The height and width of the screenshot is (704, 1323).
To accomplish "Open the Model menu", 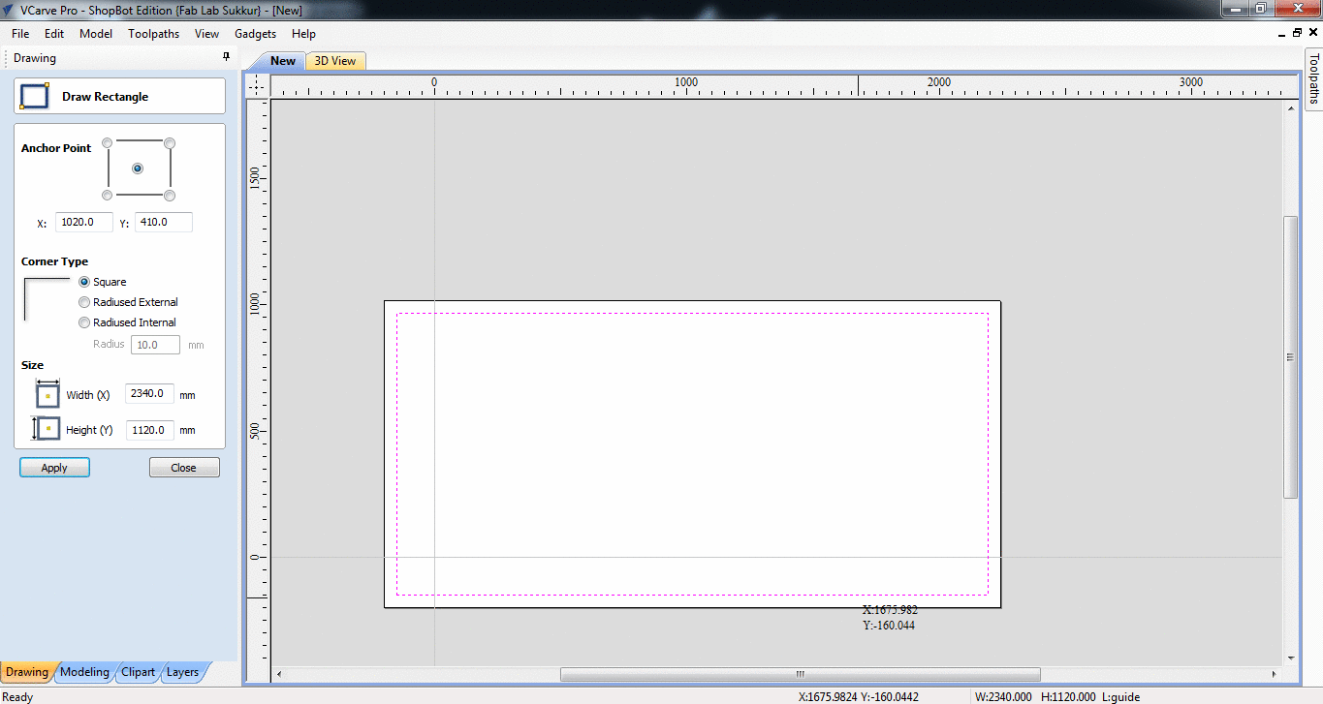I will click(96, 33).
